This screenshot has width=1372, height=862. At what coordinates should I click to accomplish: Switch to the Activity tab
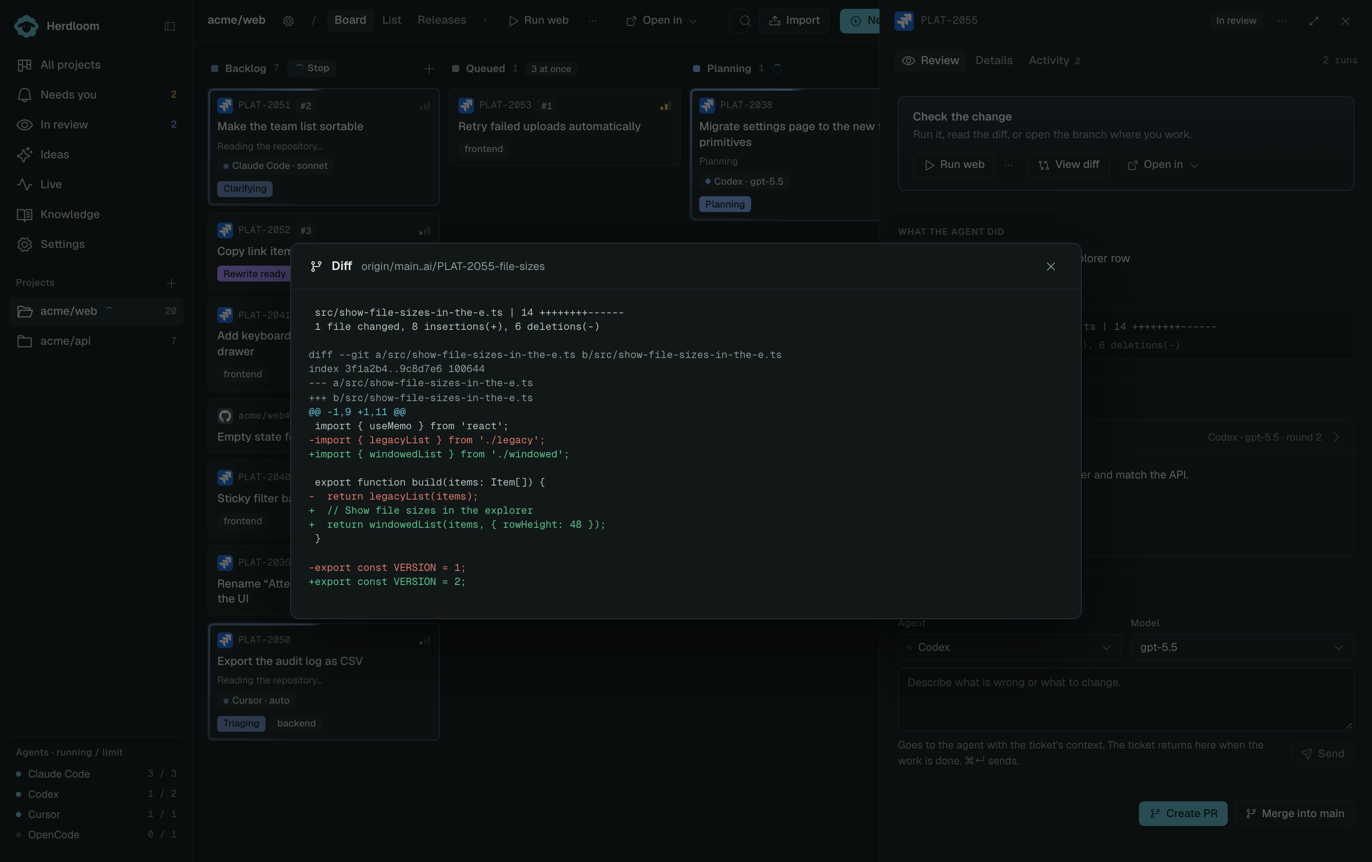tap(1054, 60)
